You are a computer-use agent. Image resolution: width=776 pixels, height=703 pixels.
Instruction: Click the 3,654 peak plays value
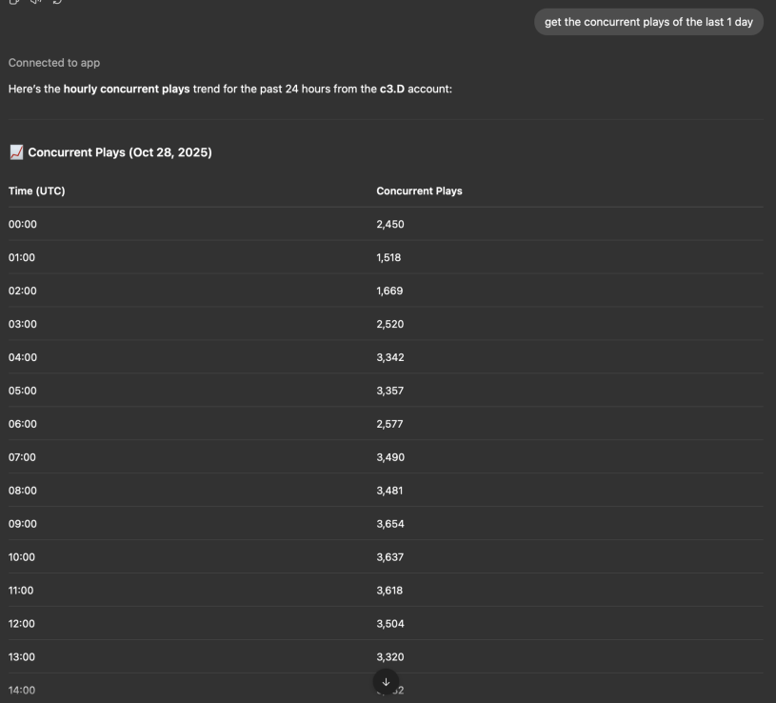click(390, 524)
